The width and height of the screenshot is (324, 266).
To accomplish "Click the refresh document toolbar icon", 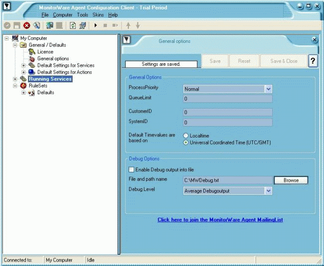I will pyautogui.click(x=73, y=25).
